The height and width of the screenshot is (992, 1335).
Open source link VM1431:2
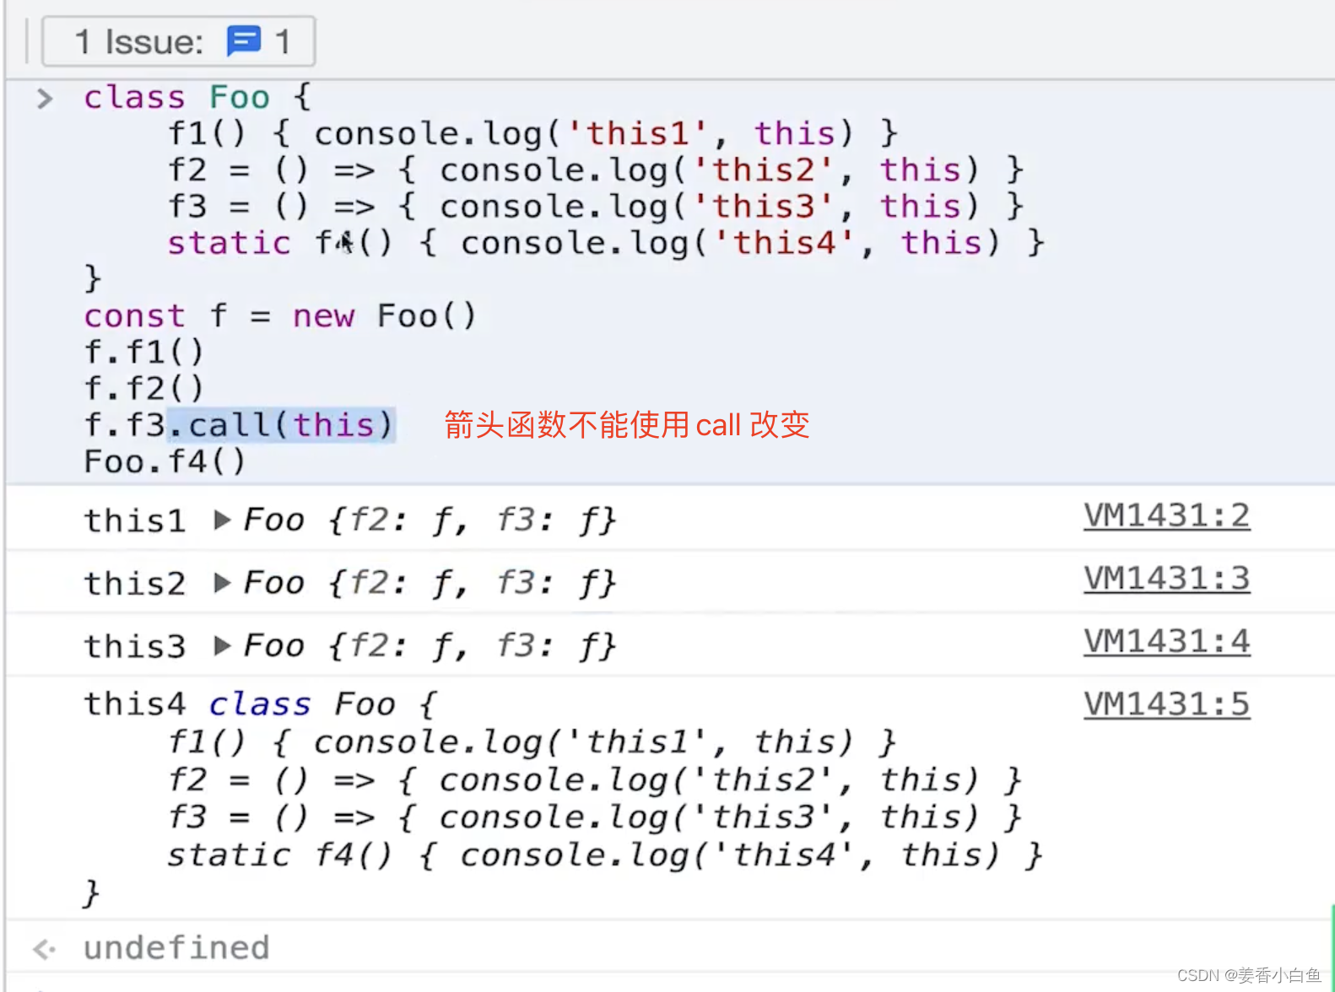[1166, 515]
